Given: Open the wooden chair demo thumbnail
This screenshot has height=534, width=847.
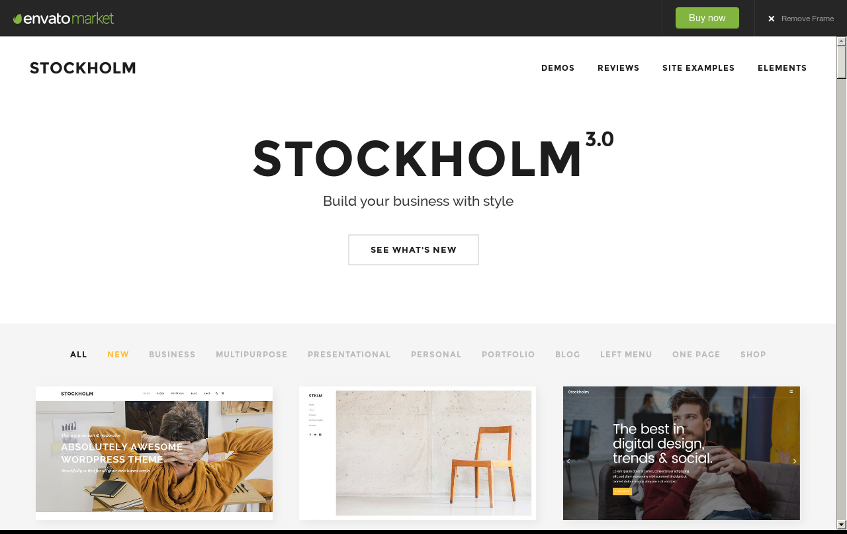Looking at the screenshot, I should (418, 453).
